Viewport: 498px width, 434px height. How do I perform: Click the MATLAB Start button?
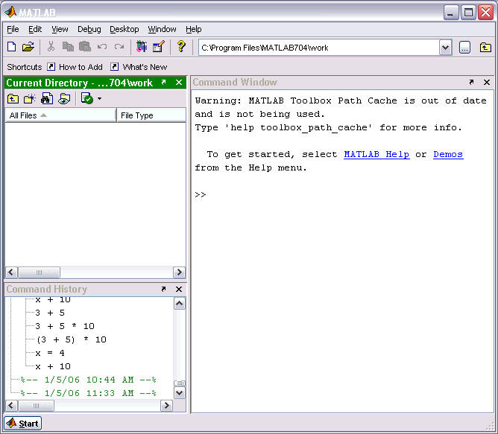pos(22,424)
